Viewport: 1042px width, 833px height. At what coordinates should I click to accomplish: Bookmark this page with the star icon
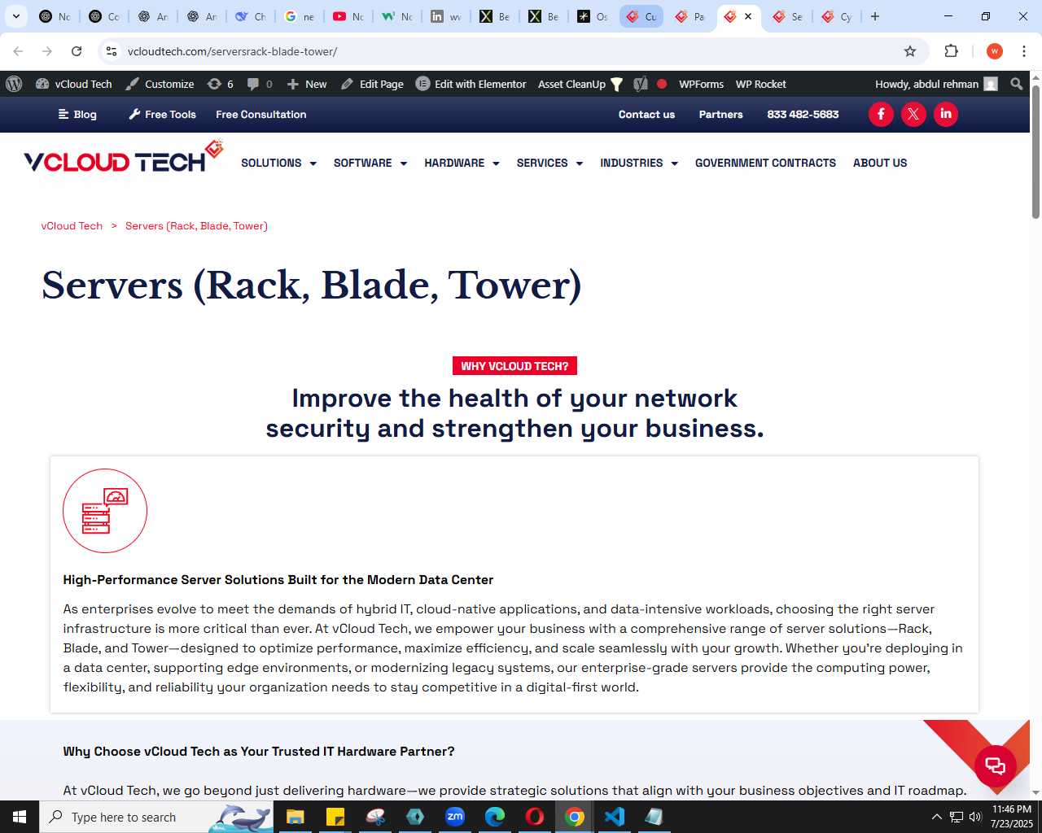pos(910,51)
